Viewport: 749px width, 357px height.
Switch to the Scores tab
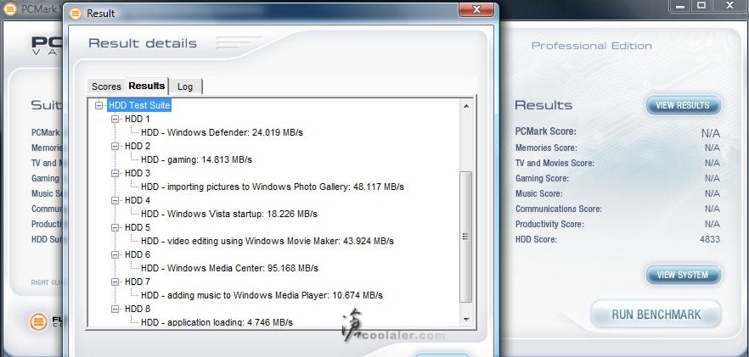click(x=106, y=86)
